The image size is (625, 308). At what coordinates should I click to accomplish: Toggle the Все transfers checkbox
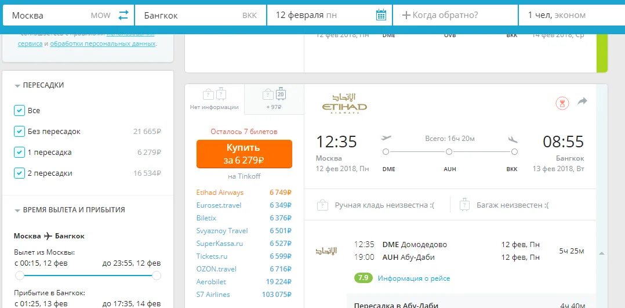tap(19, 111)
